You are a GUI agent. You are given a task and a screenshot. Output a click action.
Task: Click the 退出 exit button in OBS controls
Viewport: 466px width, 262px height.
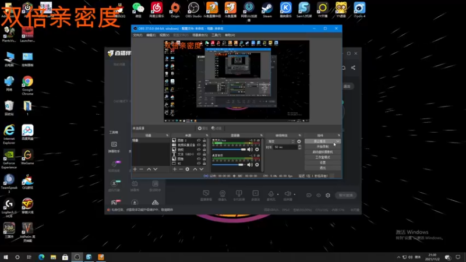click(x=323, y=168)
